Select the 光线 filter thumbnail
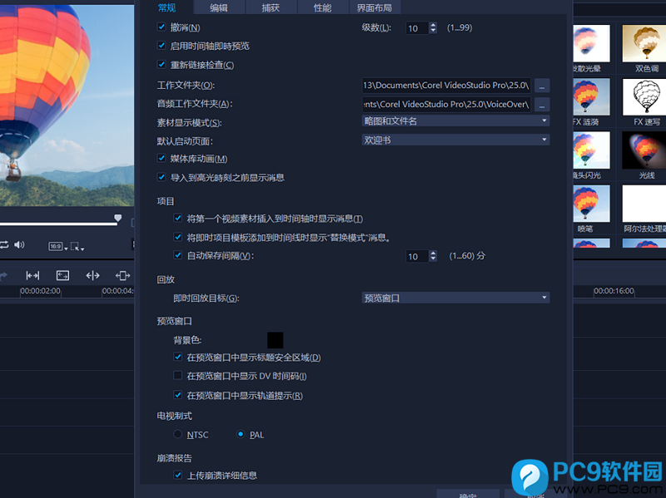666x498 pixels. (644, 150)
